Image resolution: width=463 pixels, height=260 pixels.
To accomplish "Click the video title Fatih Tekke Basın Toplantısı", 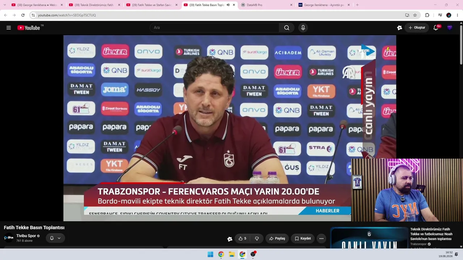I will tap(34, 227).
